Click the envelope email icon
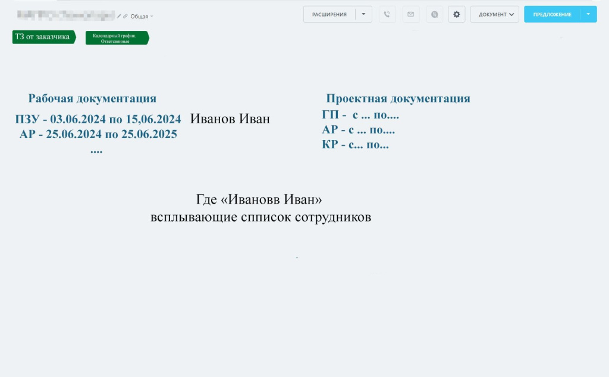The image size is (609, 377). [410, 14]
